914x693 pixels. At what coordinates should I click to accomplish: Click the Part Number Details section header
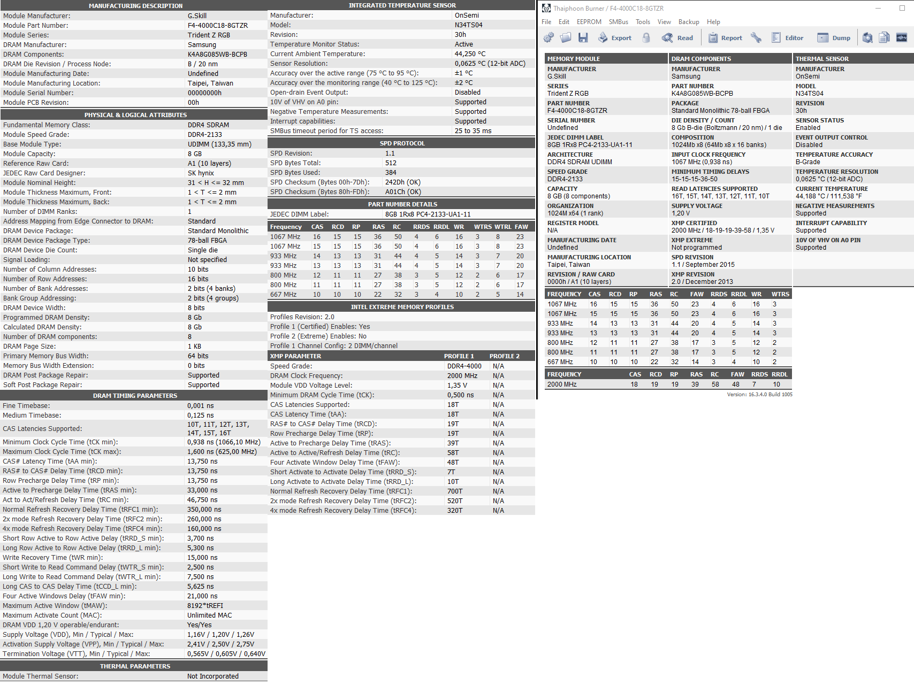tap(402, 204)
